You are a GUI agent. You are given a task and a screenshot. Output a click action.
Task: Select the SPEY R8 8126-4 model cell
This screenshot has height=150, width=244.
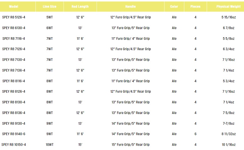point(14,91)
